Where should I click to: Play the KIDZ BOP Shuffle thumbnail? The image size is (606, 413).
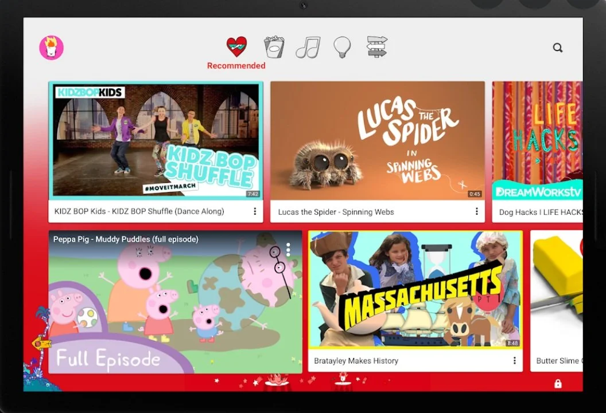point(156,141)
